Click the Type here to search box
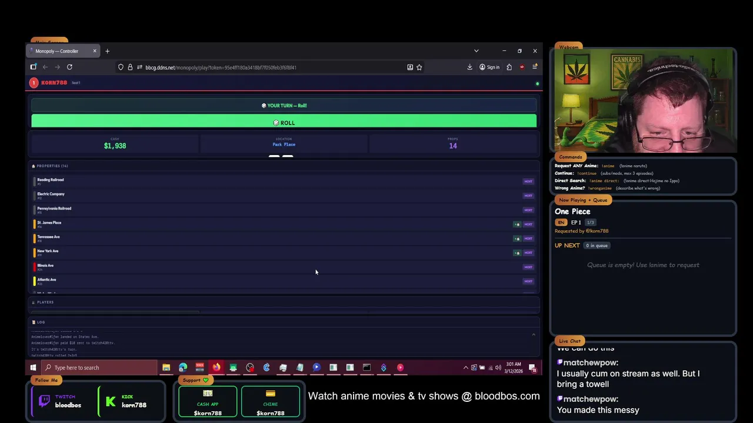 99,368
